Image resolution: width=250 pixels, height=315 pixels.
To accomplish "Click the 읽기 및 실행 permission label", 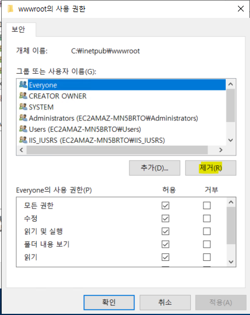I will pos(43,231).
